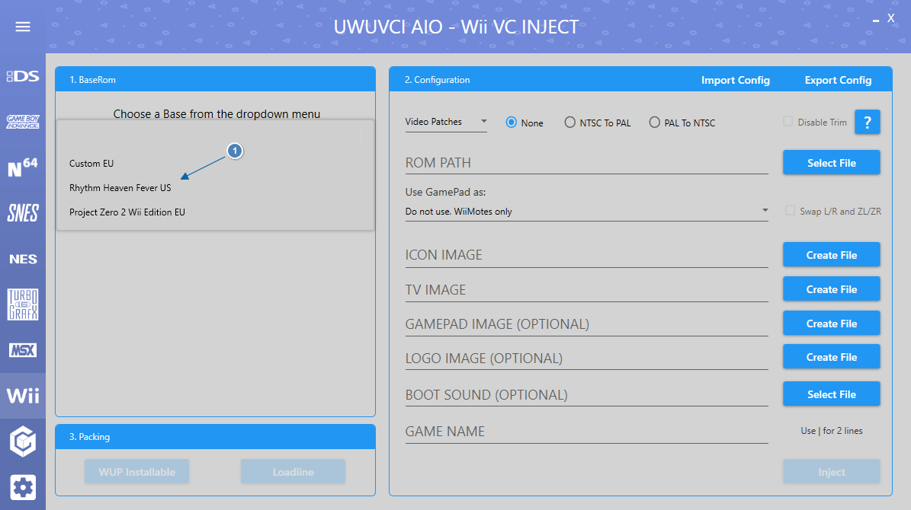Choose Custom EU from base list
Viewport: 911px width, 510px height.
tap(216, 164)
